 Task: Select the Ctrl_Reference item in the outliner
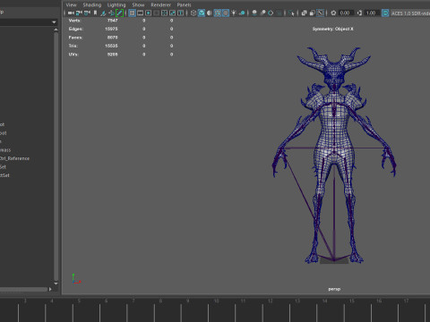point(14,158)
